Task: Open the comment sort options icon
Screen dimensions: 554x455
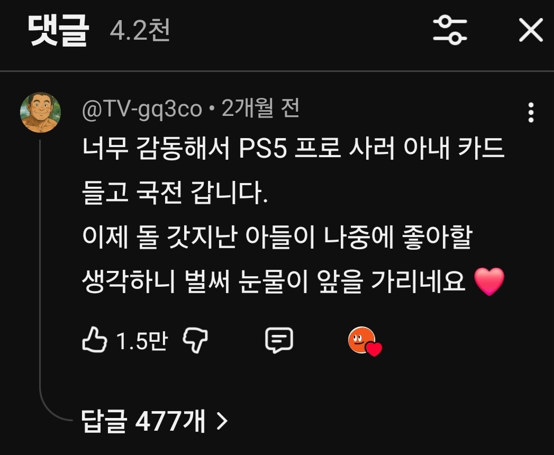Action: click(x=450, y=30)
